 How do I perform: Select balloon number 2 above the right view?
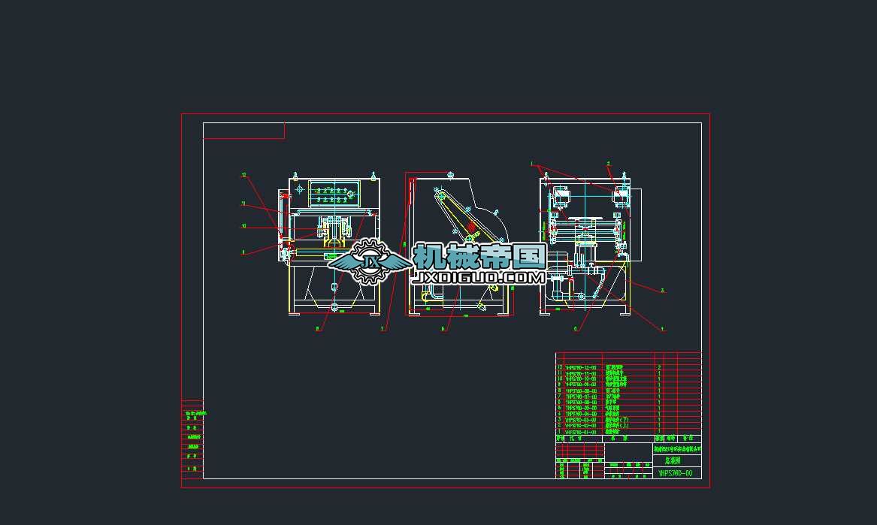[x=609, y=164]
